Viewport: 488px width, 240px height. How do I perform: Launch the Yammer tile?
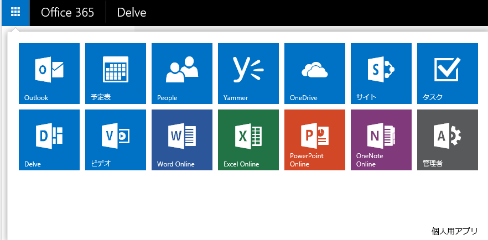pyautogui.click(x=248, y=74)
